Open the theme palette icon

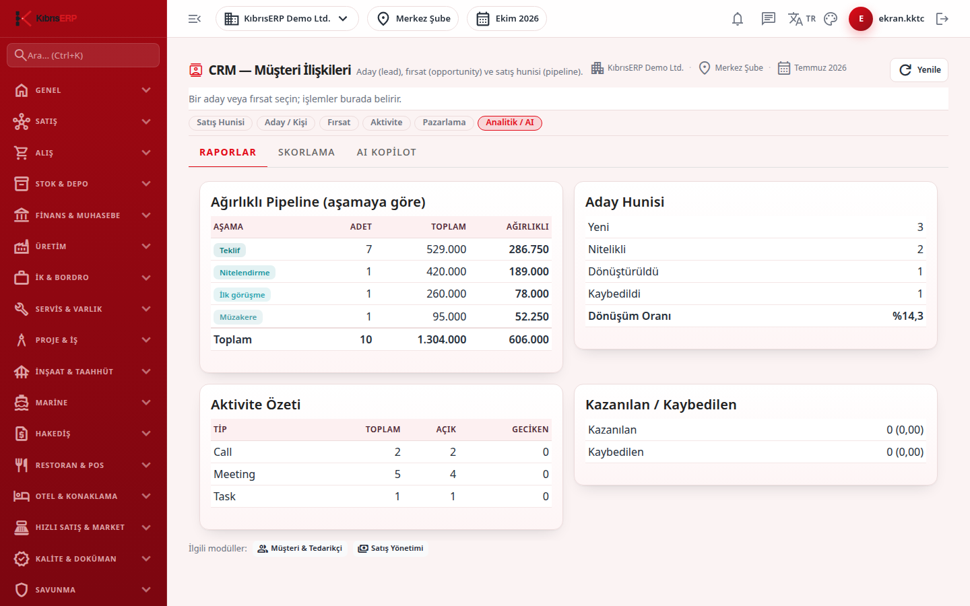pos(831,19)
